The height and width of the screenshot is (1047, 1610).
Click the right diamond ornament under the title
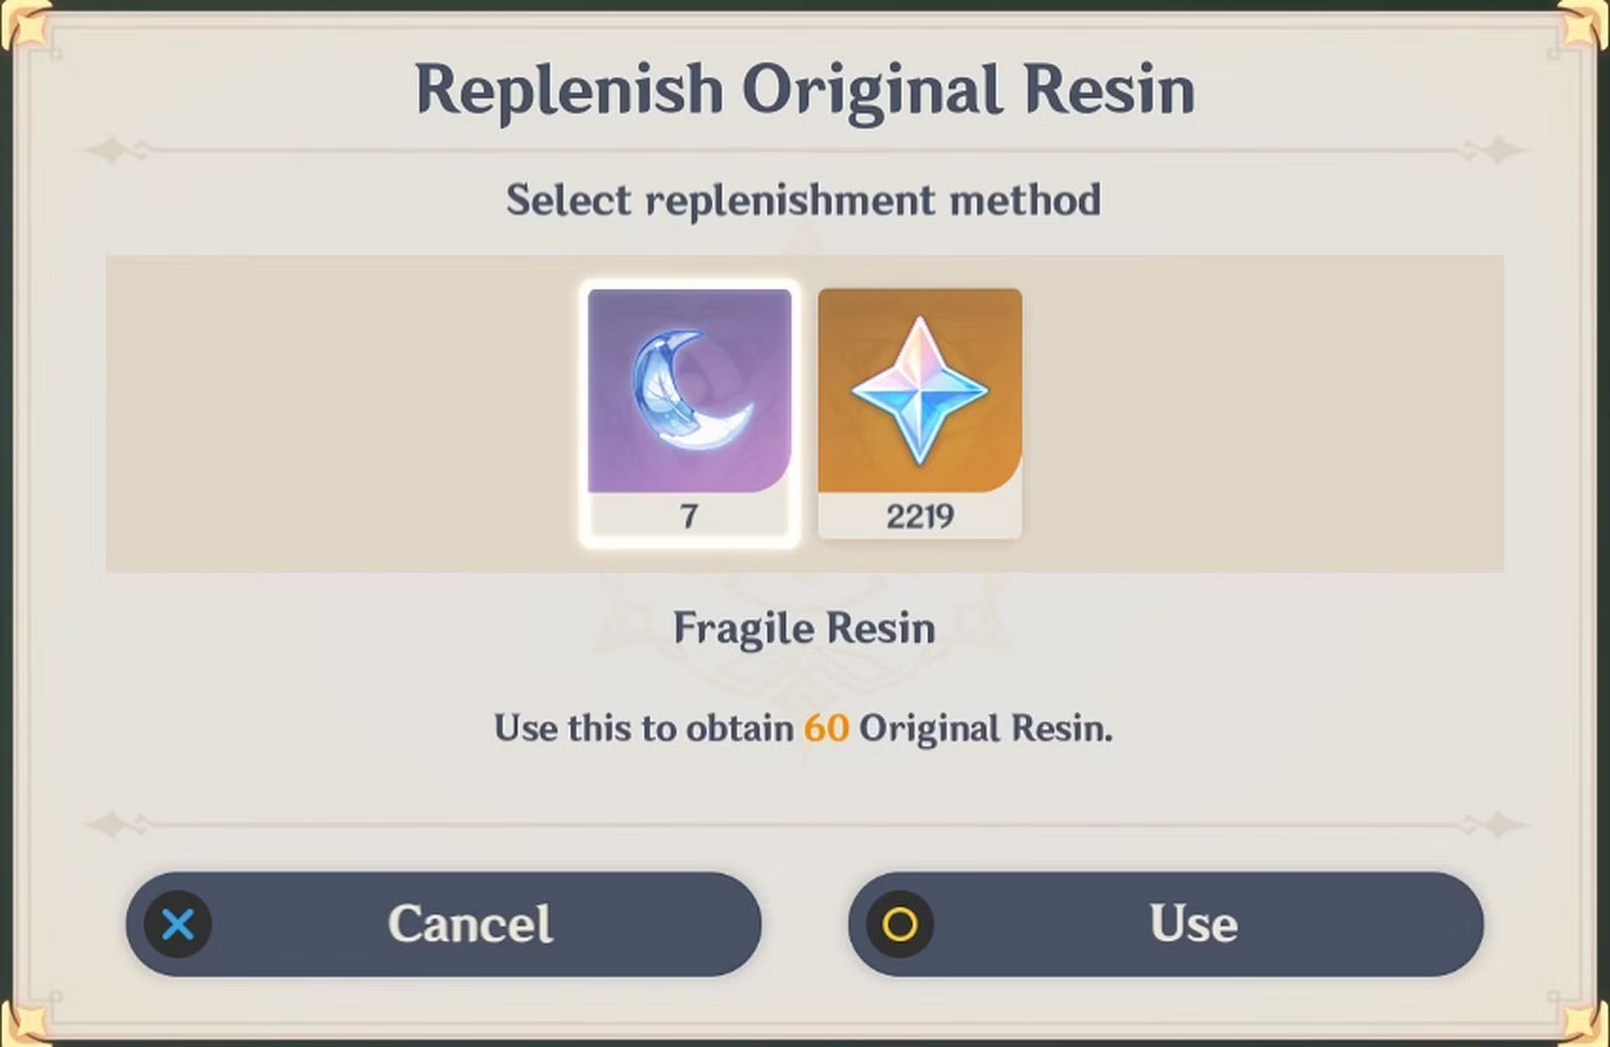click(1499, 151)
